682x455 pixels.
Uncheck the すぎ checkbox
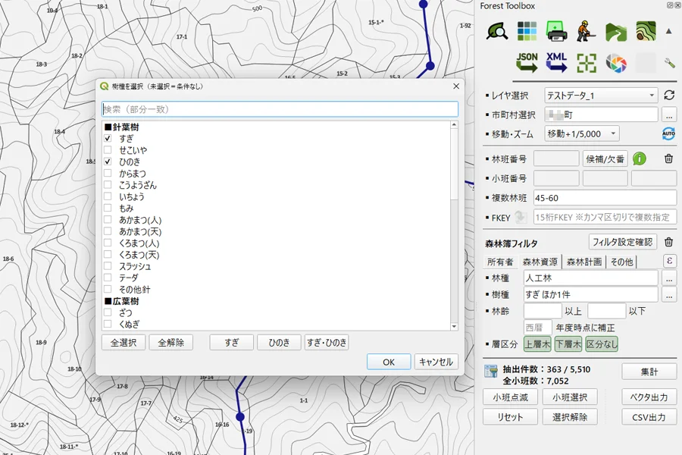108,139
